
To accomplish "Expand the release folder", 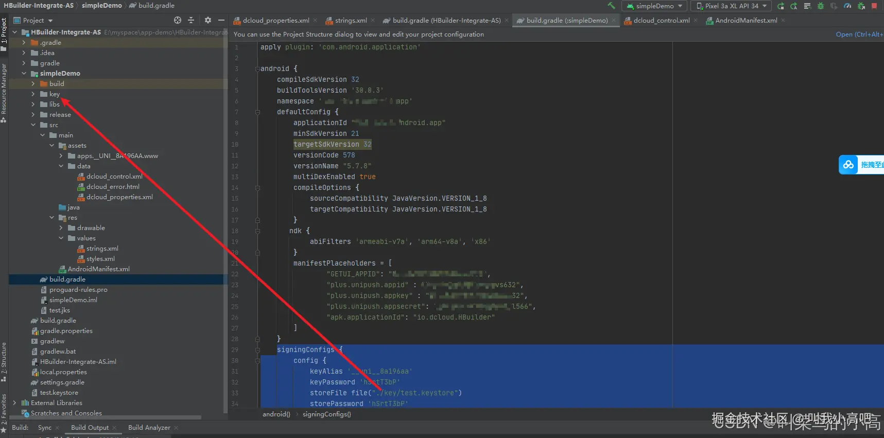I will pyautogui.click(x=33, y=115).
